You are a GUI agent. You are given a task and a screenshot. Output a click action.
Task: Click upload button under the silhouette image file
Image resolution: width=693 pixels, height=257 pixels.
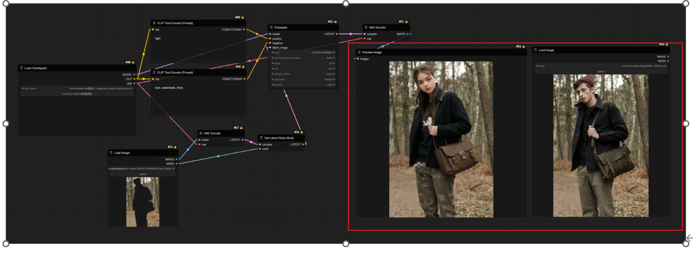tap(143, 174)
